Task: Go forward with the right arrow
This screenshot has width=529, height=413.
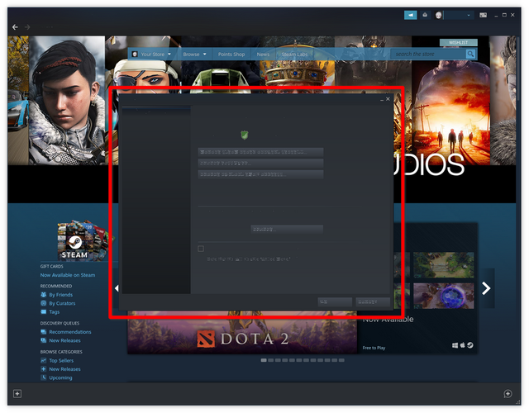Action: pyautogui.click(x=27, y=27)
